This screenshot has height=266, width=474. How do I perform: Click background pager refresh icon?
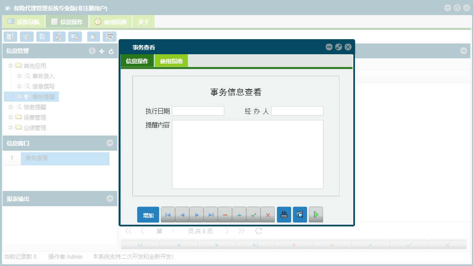point(258,231)
